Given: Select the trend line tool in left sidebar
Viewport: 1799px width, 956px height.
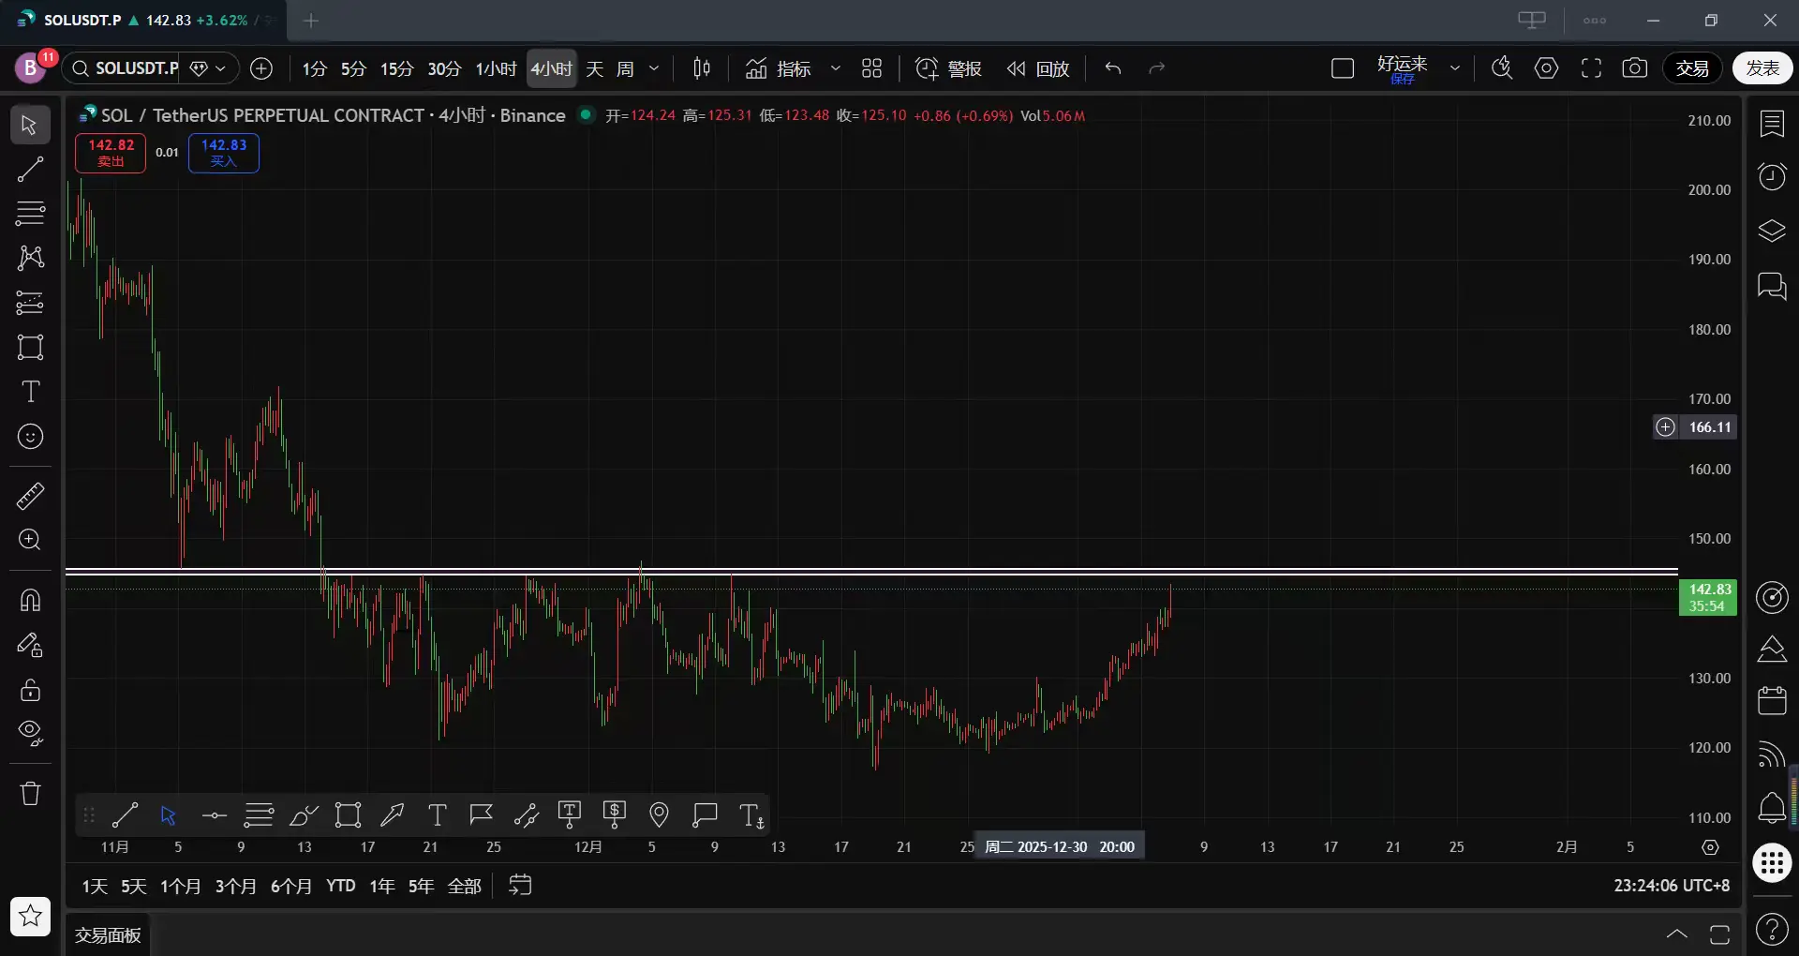Looking at the screenshot, I should 30,169.
